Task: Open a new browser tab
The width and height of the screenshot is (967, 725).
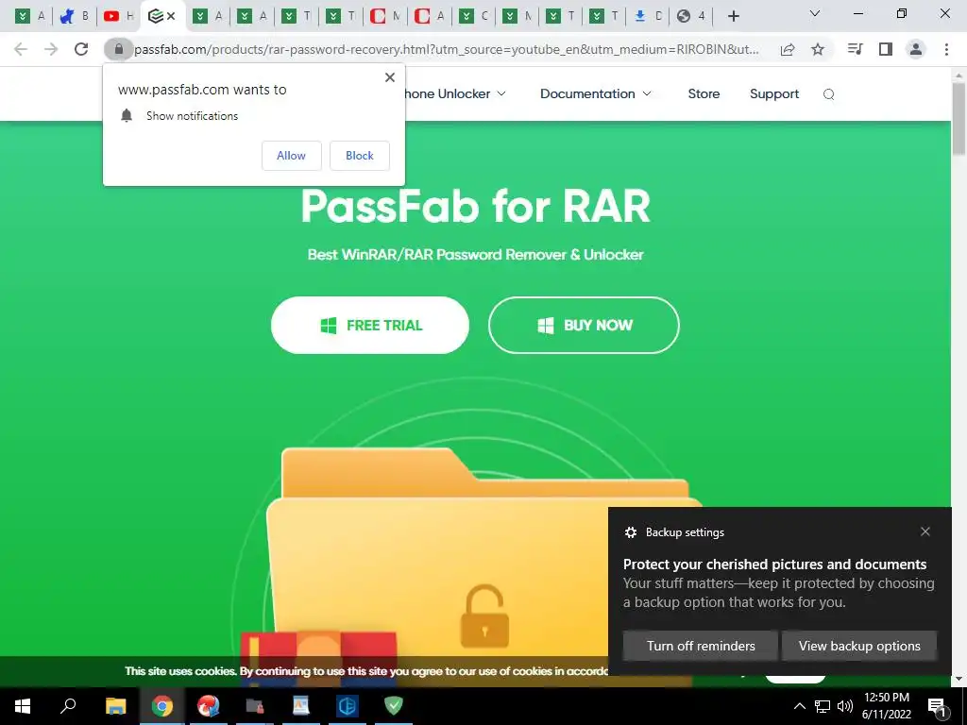Action: [x=733, y=16]
